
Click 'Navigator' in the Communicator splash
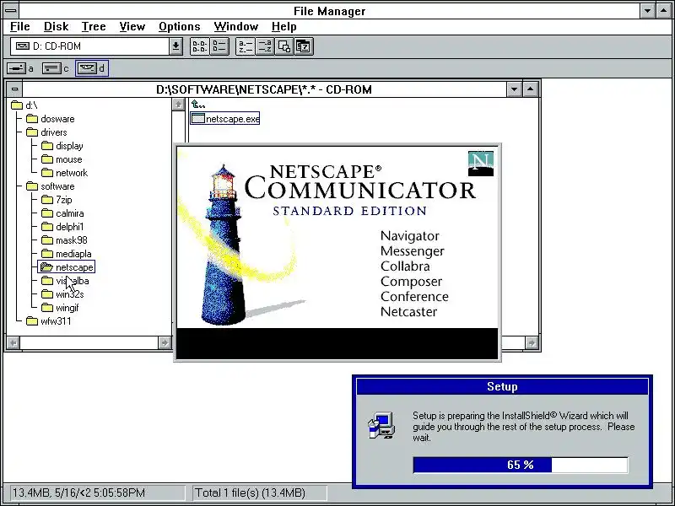tap(410, 236)
